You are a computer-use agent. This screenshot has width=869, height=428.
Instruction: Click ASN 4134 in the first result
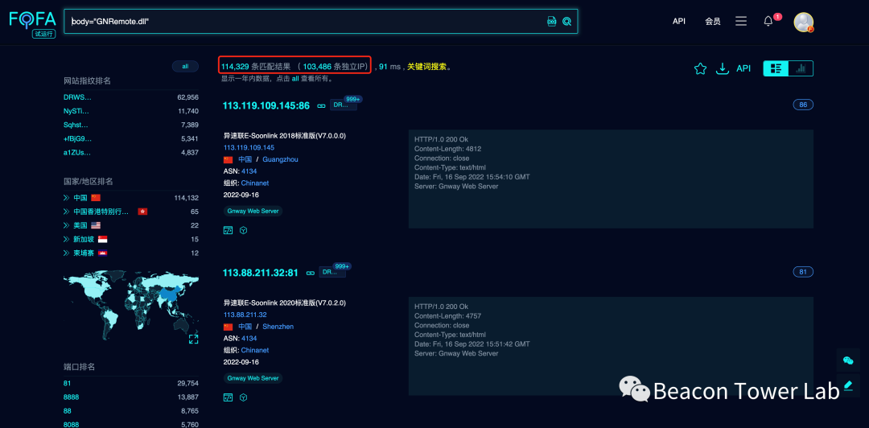coord(249,171)
